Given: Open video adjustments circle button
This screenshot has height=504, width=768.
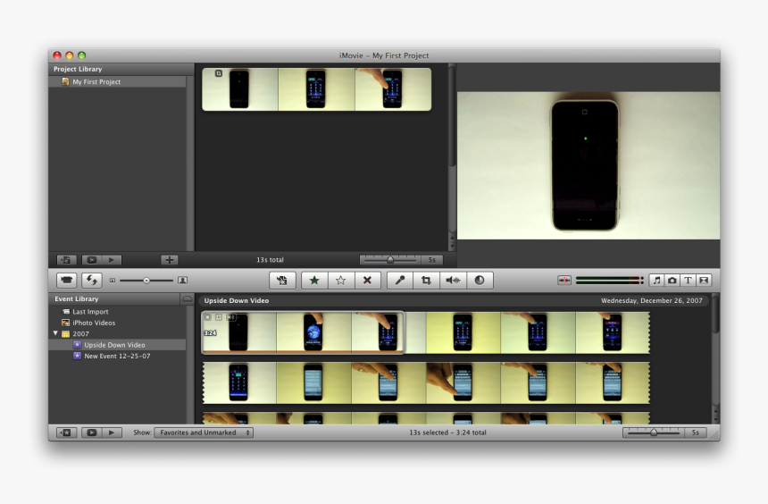Looking at the screenshot, I should pyautogui.click(x=480, y=281).
